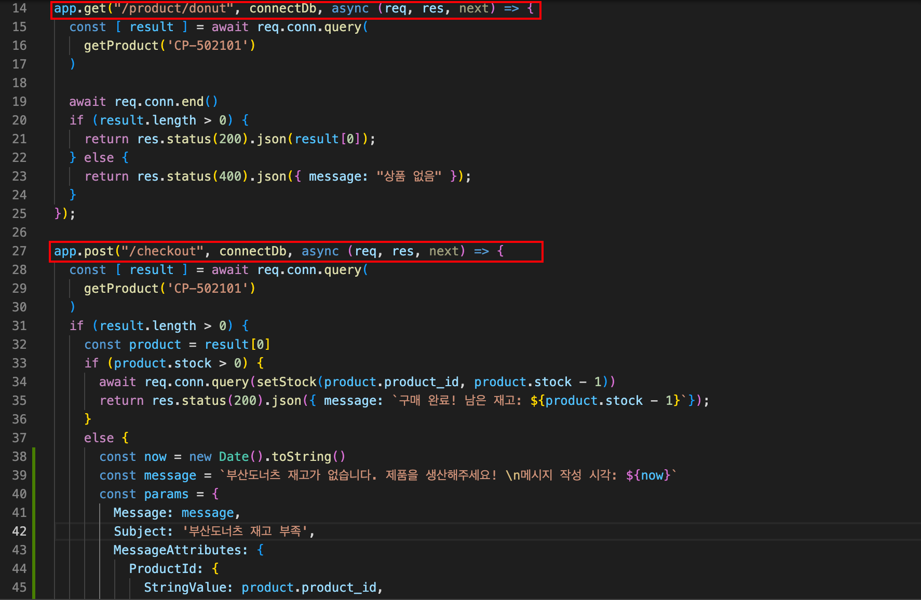Click 'new Date().toString()' on line 38

point(267,457)
